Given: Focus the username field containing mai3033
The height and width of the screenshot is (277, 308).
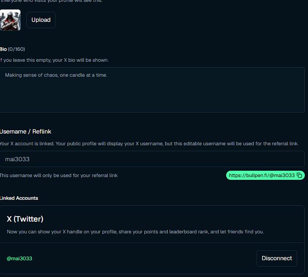Looking at the screenshot, I should pos(152,159).
